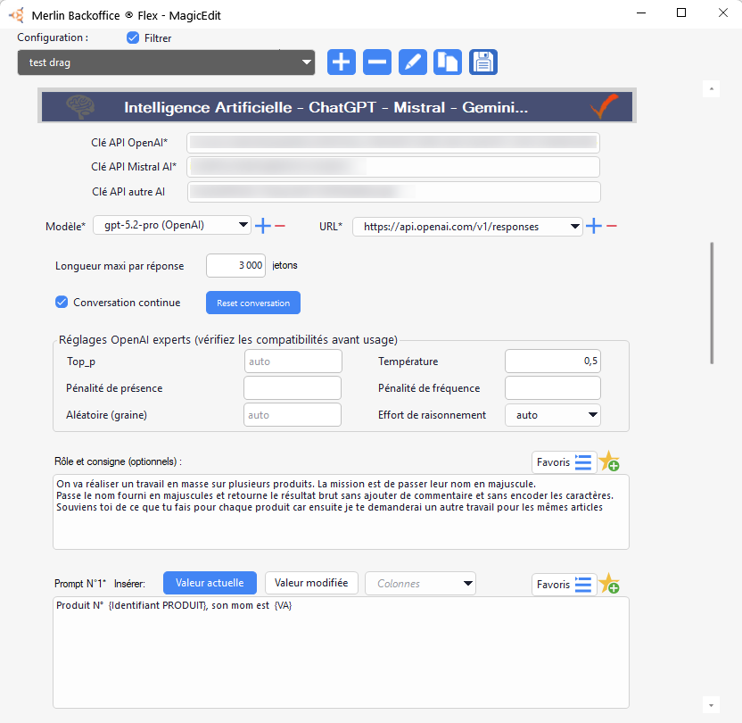742x723 pixels.
Task: Edit the Température value 0,5
Action: [x=553, y=361]
